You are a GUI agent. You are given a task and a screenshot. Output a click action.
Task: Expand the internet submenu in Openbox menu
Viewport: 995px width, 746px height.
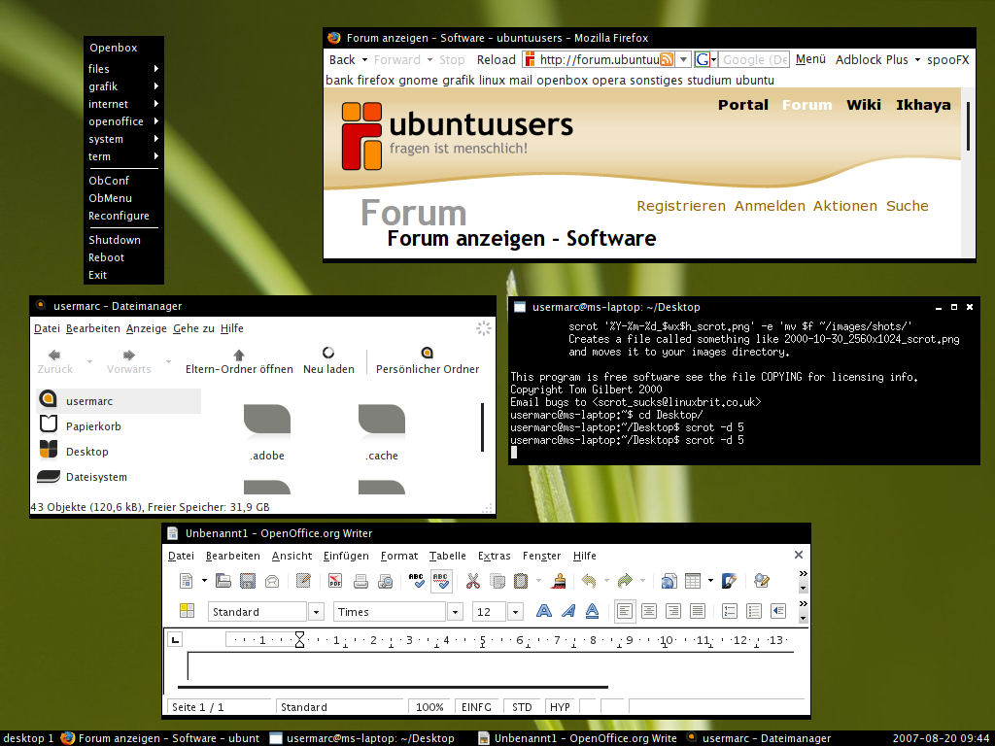click(123, 103)
